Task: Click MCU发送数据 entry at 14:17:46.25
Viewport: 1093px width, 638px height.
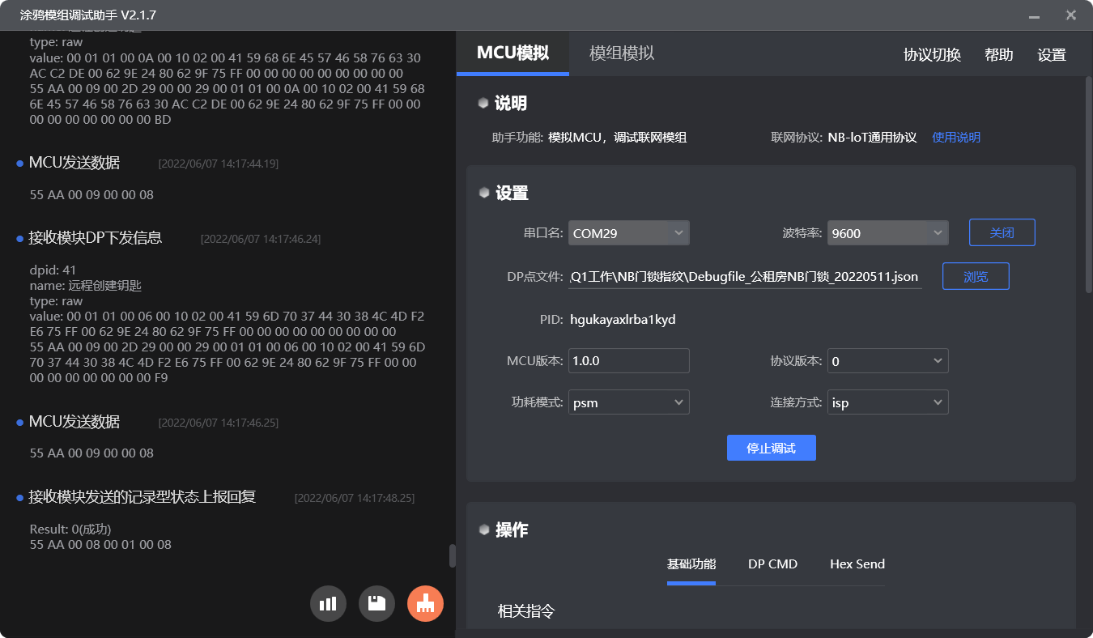Action: coord(74,422)
